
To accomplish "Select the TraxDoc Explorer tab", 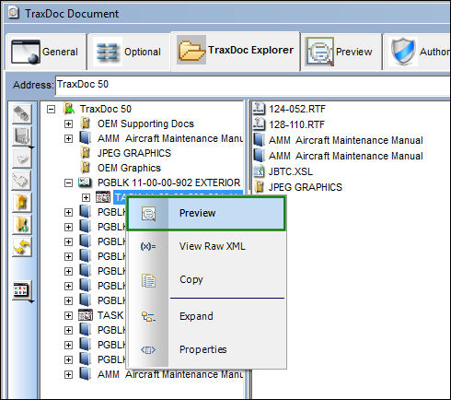I will point(236,51).
